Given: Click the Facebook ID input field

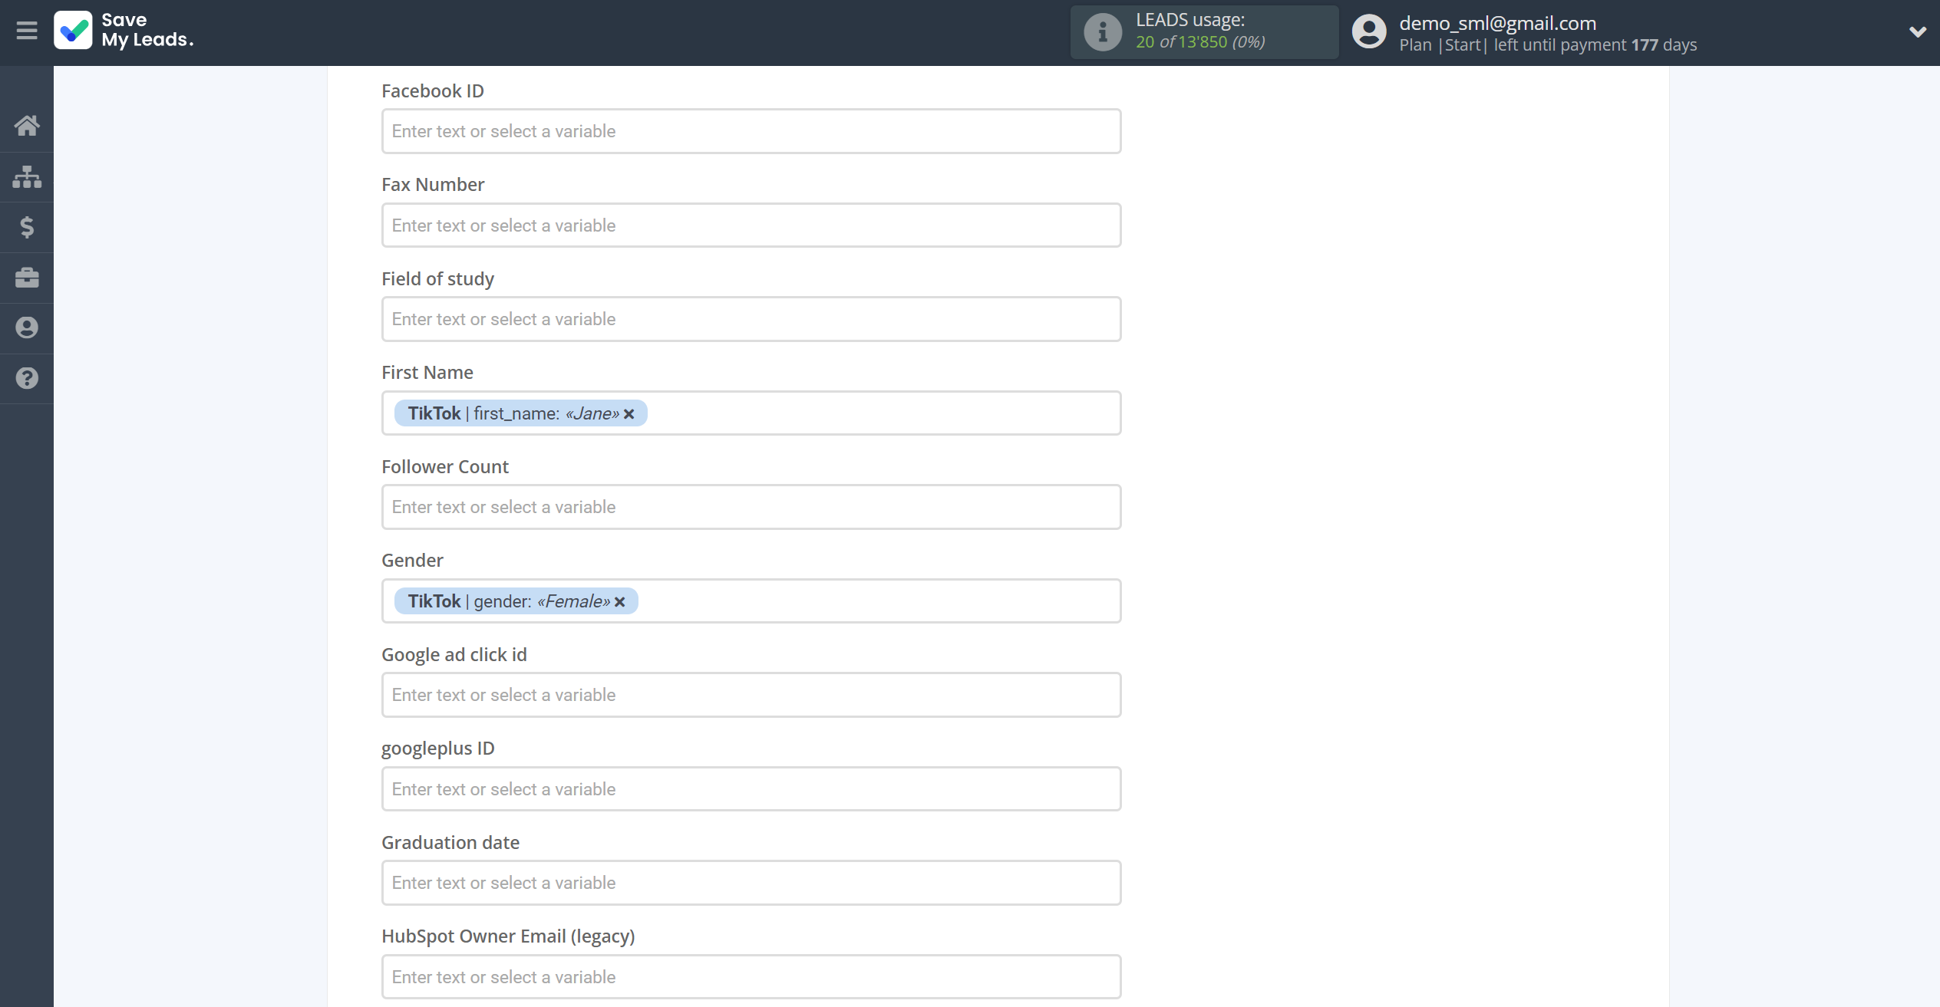Looking at the screenshot, I should (x=751, y=131).
